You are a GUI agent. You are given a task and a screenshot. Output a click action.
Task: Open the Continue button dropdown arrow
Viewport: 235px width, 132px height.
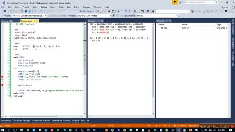(93, 11)
